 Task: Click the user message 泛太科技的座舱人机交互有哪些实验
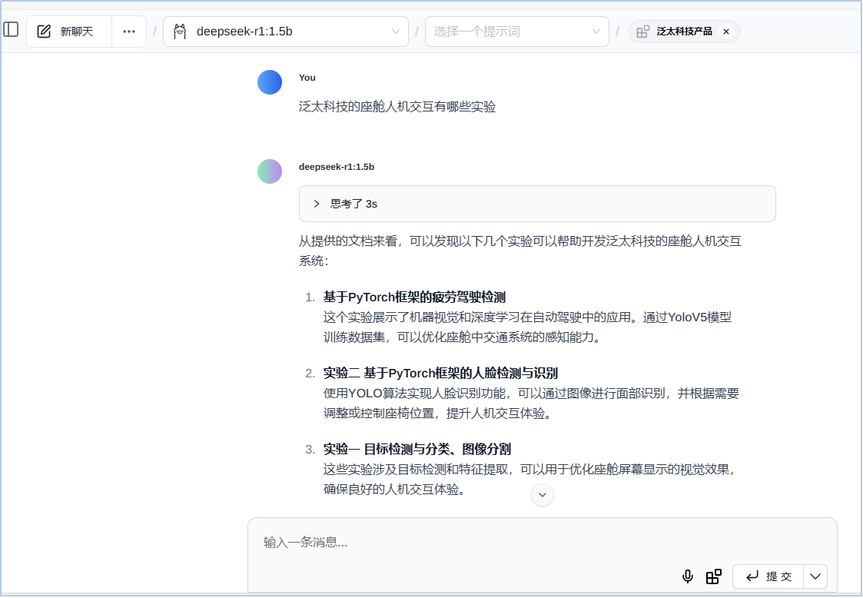(397, 107)
